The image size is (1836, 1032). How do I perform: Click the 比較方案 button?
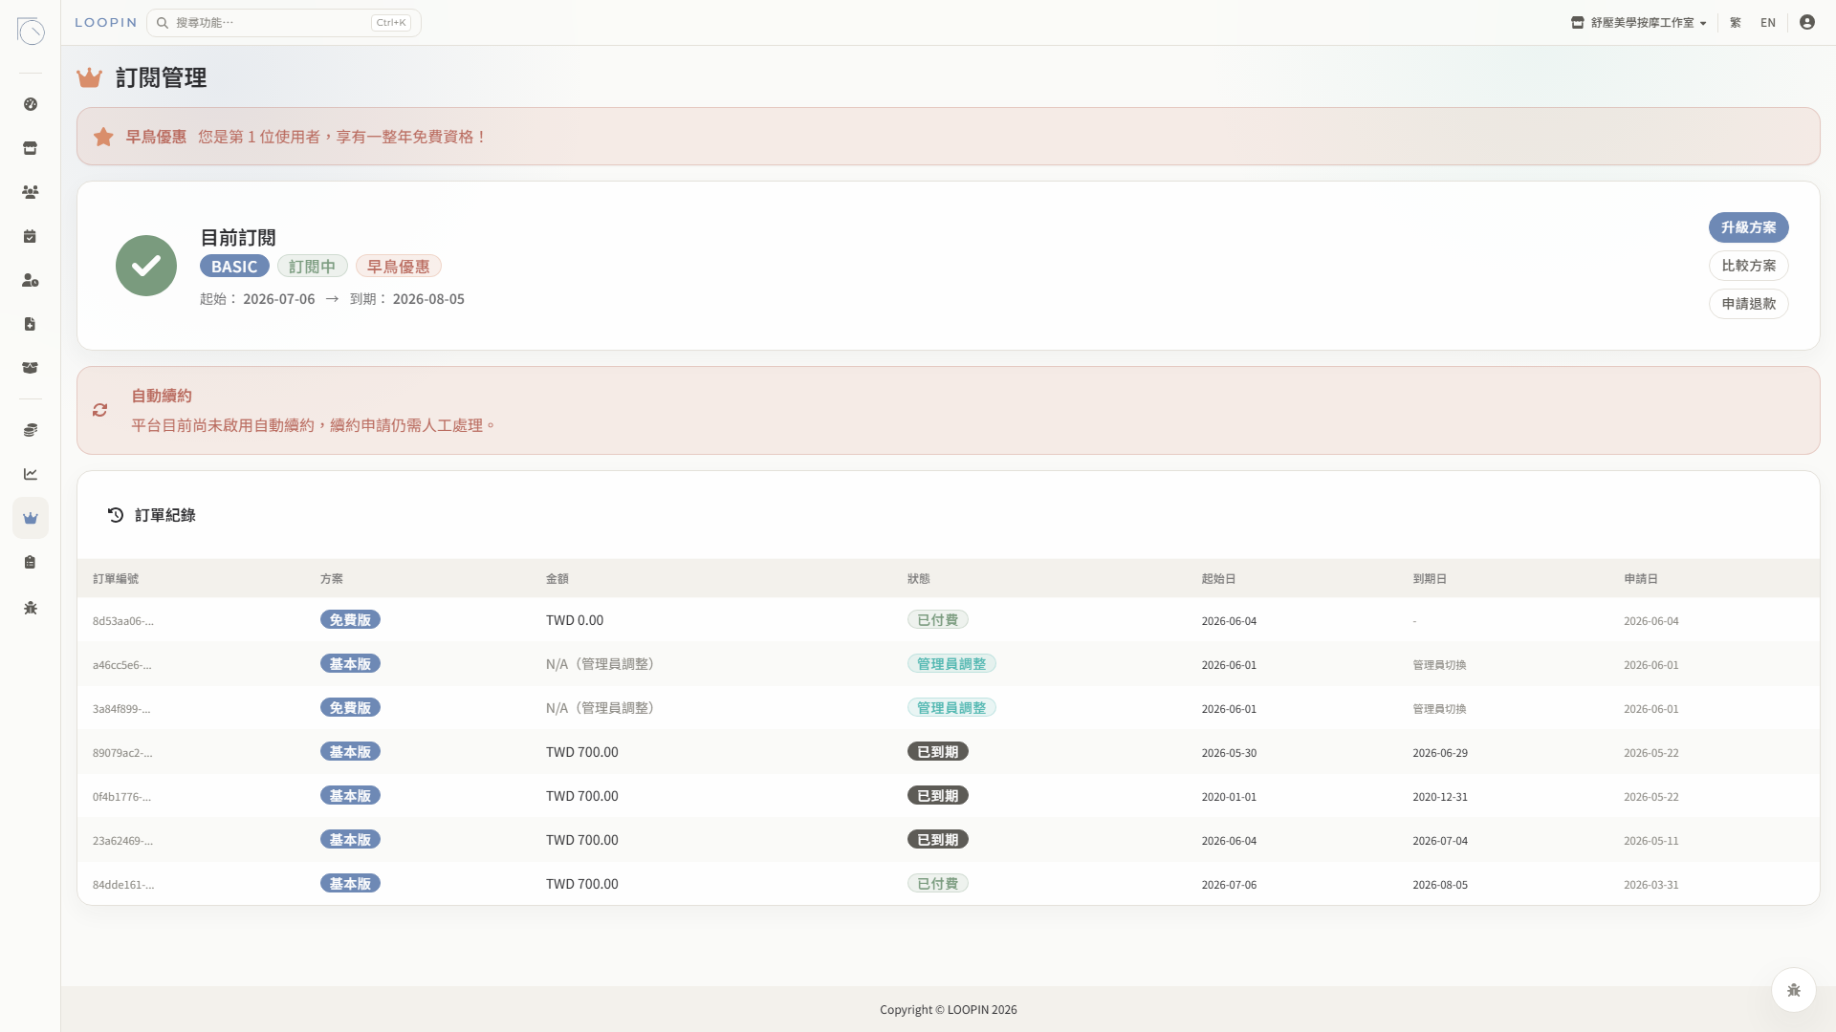tap(1748, 266)
